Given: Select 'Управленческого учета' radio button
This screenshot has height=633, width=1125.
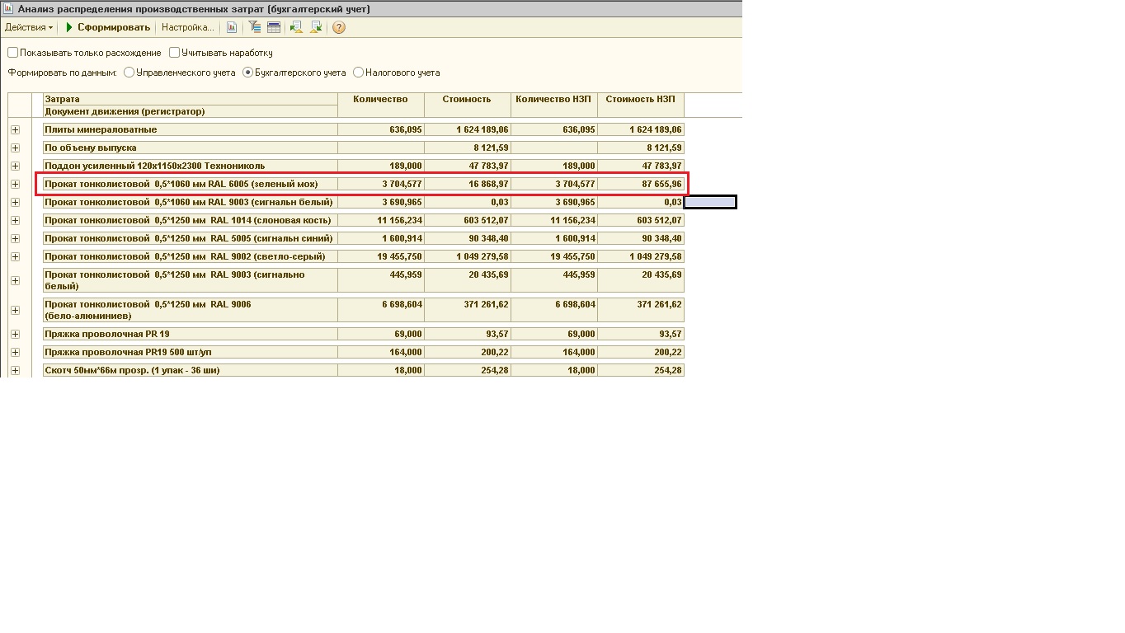Looking at the screenshot, I should (129, 73).
